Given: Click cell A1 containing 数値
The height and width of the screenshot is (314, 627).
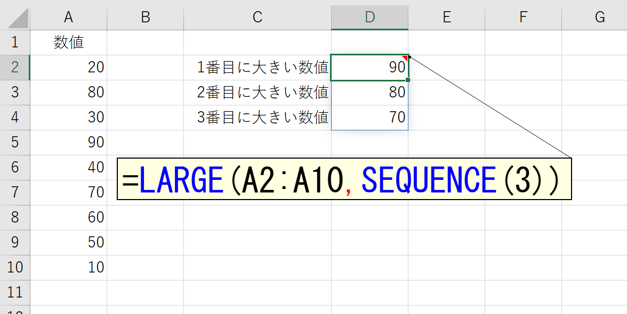Looking at the screenshot, I should (x=68, y=43).
